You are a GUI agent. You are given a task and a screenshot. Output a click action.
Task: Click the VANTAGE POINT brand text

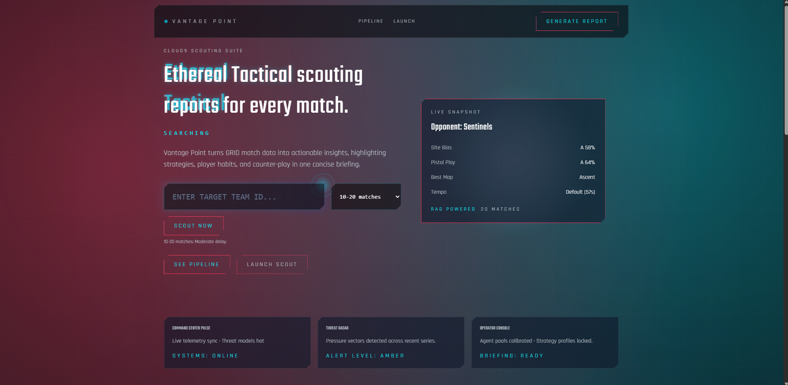click(x=204, y=21)
